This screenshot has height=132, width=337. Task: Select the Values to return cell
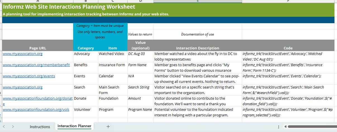point(140,34)
